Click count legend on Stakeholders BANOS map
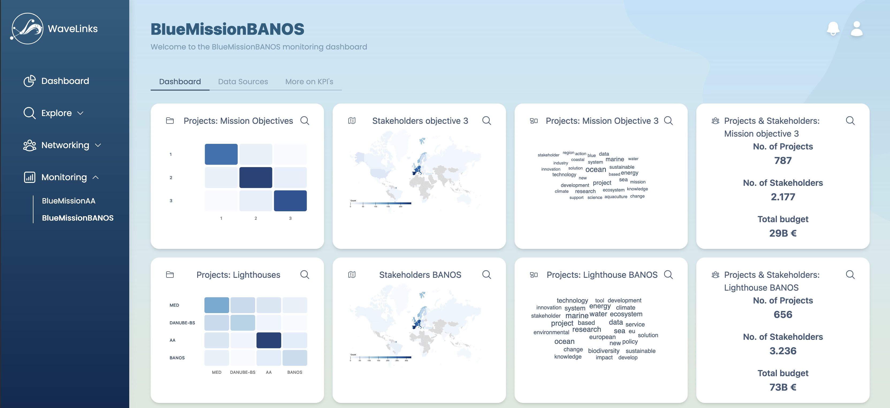Viewport: 890px width, 408px height. pos(381,358)
